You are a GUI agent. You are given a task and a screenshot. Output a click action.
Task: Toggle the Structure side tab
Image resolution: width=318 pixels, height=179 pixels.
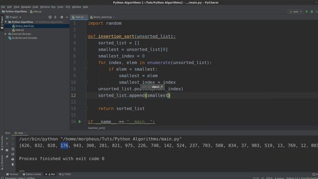[x=2, y=163]
